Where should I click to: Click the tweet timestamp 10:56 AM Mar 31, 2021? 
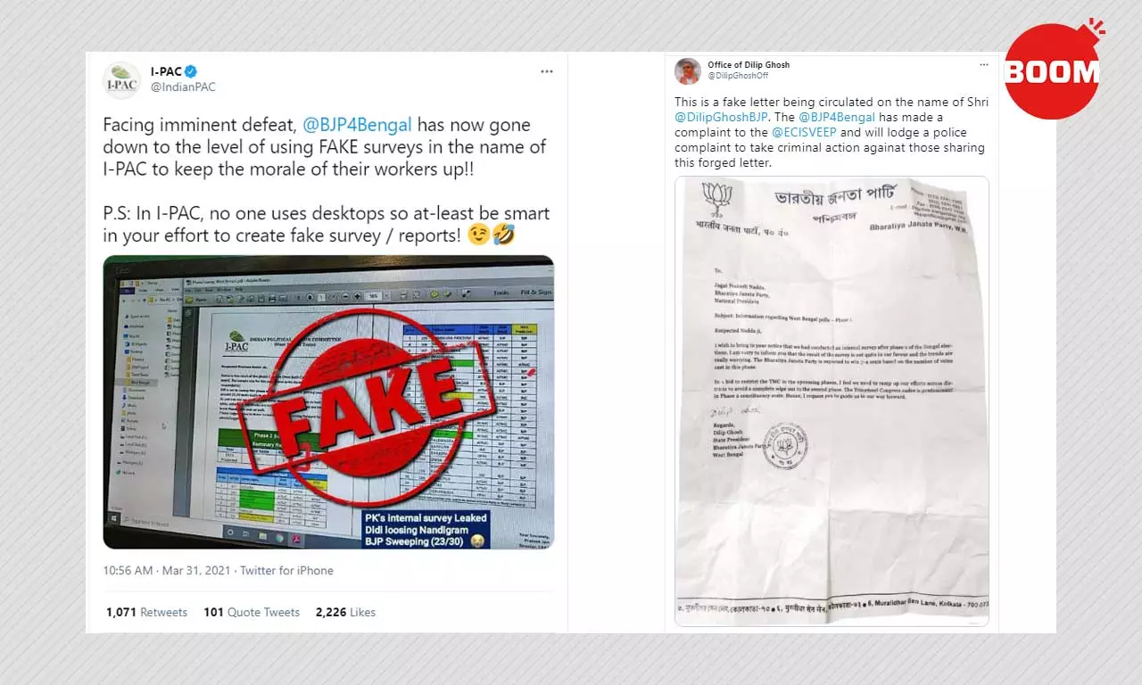click(x=167, y=571)
